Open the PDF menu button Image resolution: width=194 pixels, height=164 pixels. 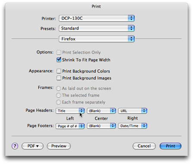coord(32,146)
